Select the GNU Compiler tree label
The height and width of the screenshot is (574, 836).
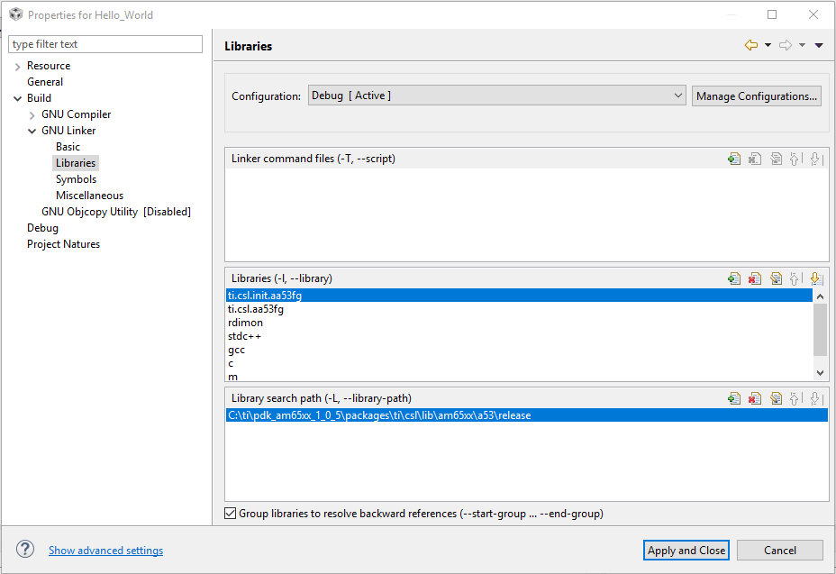click(77, 114)
